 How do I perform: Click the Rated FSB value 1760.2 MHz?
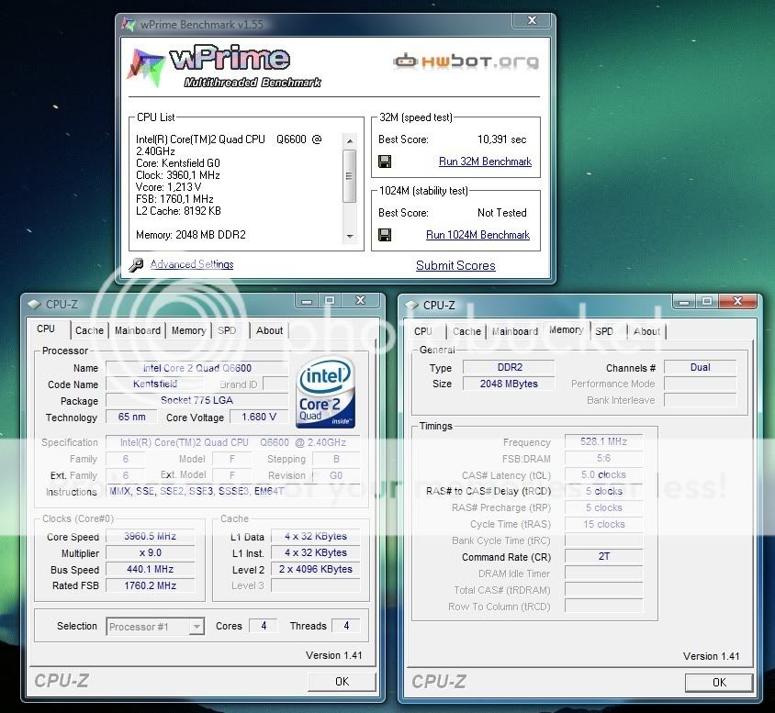pyautogui.click(x=151, y=585)
